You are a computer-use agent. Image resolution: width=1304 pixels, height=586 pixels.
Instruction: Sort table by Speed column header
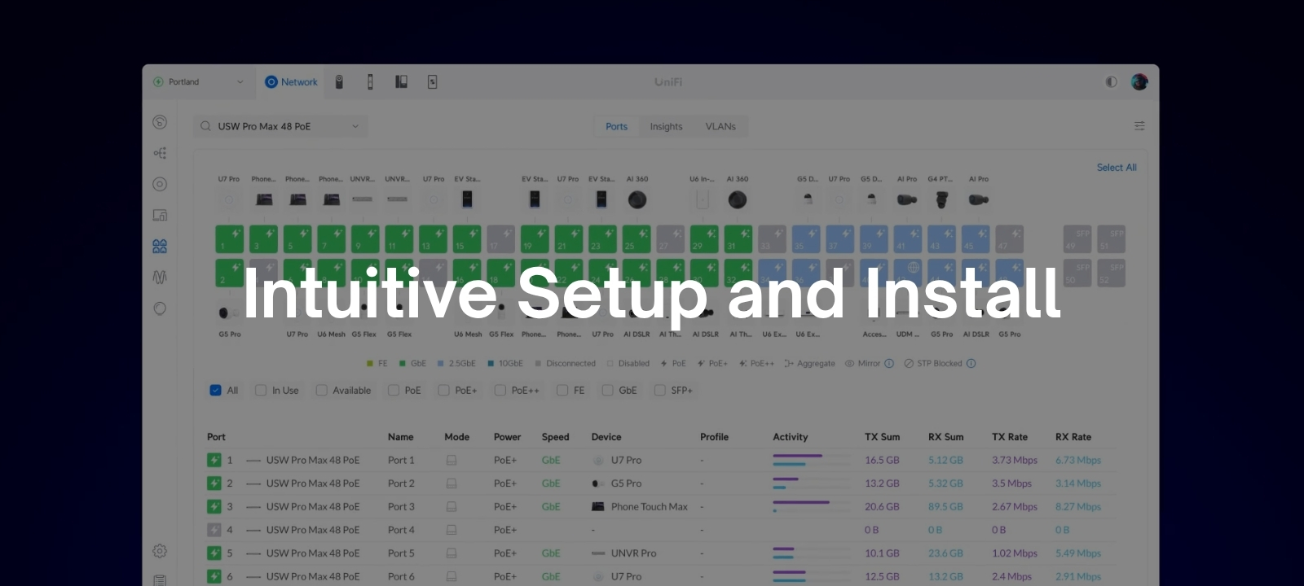tap(556, 437)
